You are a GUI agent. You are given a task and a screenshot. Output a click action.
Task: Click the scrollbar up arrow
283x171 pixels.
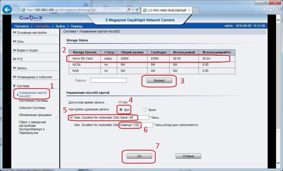click(x=278, y=20)
